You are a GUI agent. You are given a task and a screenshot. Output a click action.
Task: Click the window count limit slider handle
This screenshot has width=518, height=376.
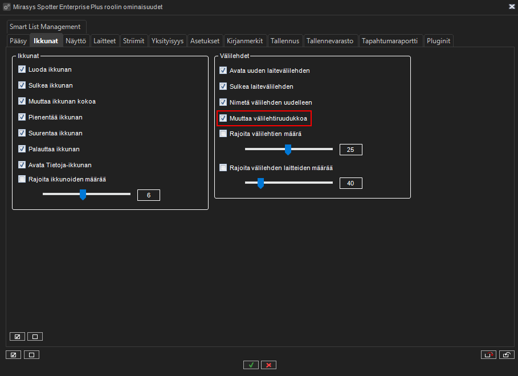point(83,195)
